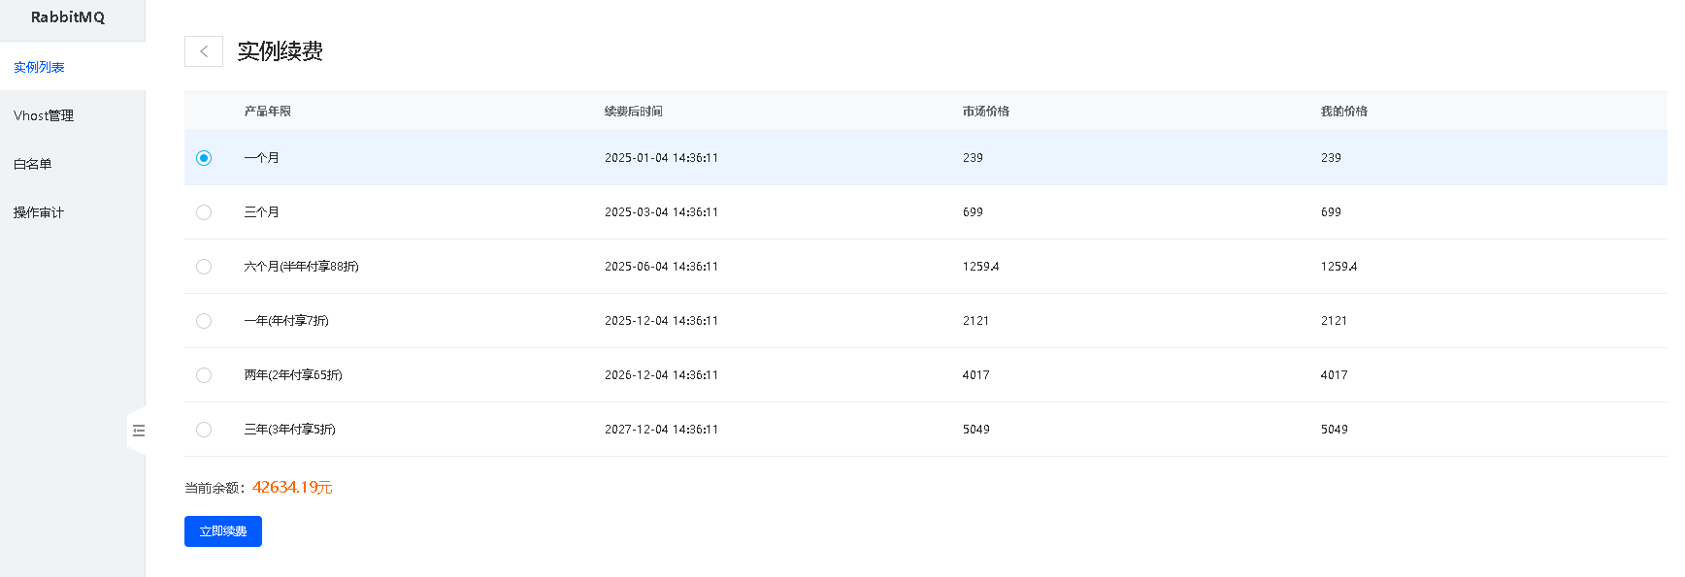1685x577 pixels.
Task: Click the back arrow beside 实例续费
Action: 204,51
